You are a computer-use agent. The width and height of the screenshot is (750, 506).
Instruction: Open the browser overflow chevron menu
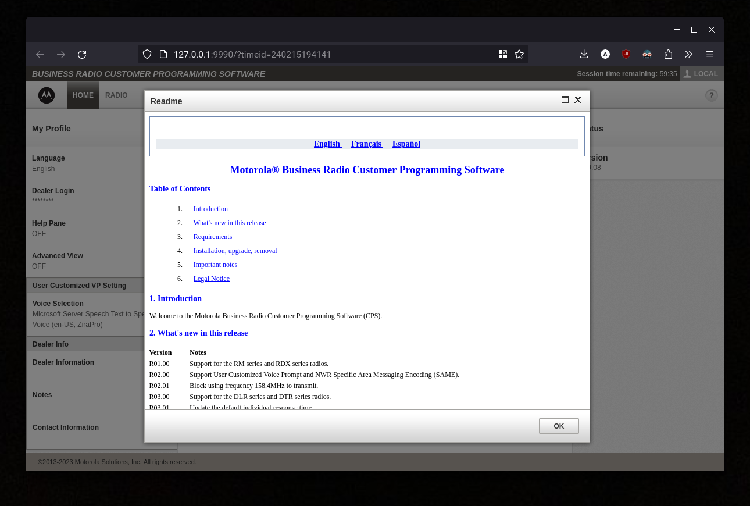pyautogui.click(x=688, y=54)
